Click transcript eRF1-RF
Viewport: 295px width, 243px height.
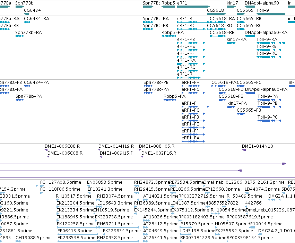[186, 53]
